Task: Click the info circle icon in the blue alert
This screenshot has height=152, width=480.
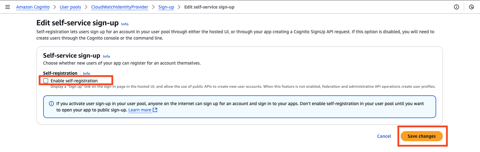Action: coord(51,104)
